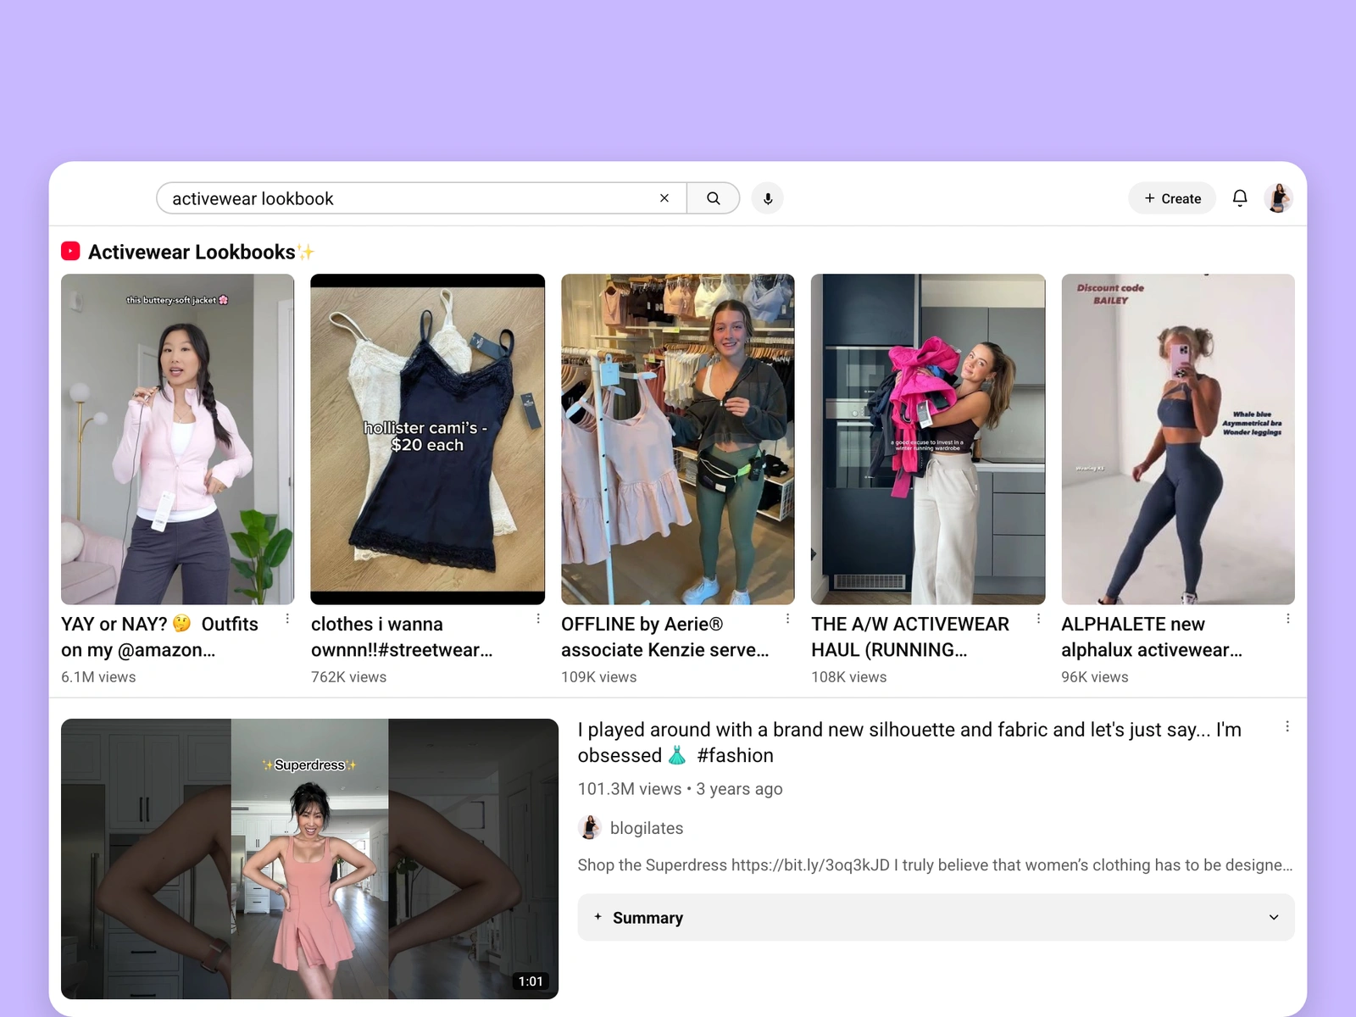Open more options for 'YAY or NAY?' short
The width and height of the screenshot is (1356, 1017).
pyautogui.click(x=287, y=619)
